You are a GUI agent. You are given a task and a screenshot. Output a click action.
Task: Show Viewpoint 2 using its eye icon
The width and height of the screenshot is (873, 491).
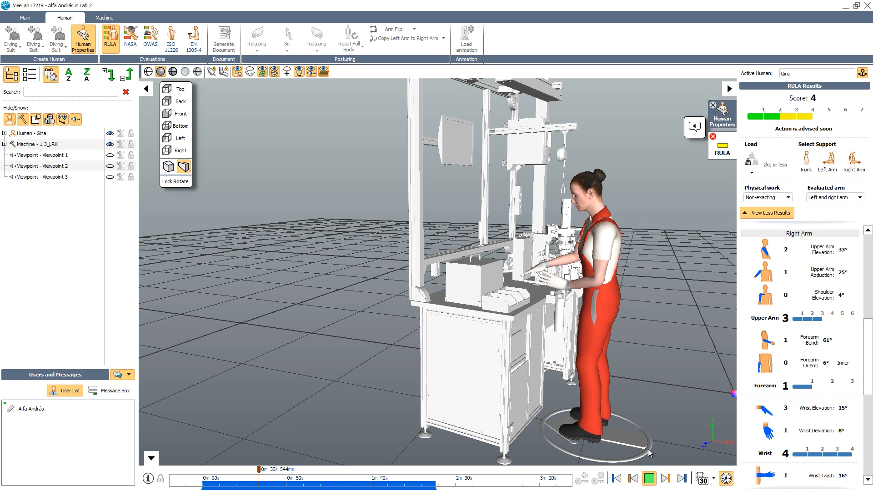pos(110,166)
